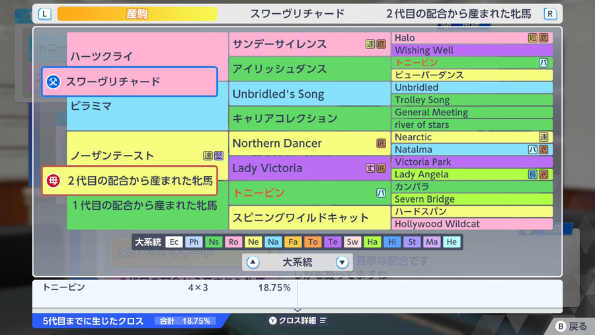Image resolution: width=595 pixels, height=335 pixels.
Task: Select the Trolley Song ancestor row
Action: [472, 100]
